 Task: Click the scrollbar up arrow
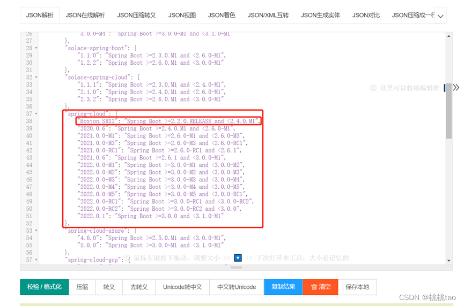[449, 36]
